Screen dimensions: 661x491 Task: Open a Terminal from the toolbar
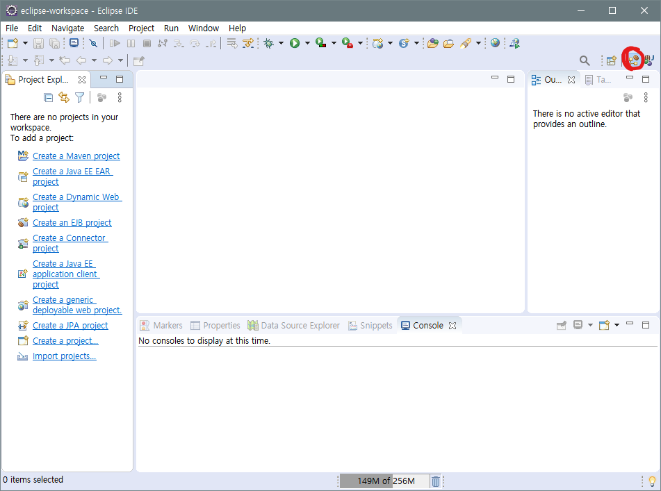[74, 43]
